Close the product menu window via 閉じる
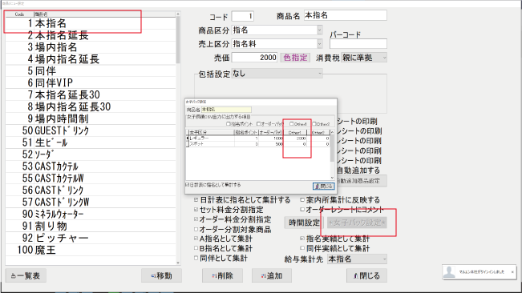 pyautogui.click(x=366, y=275)
